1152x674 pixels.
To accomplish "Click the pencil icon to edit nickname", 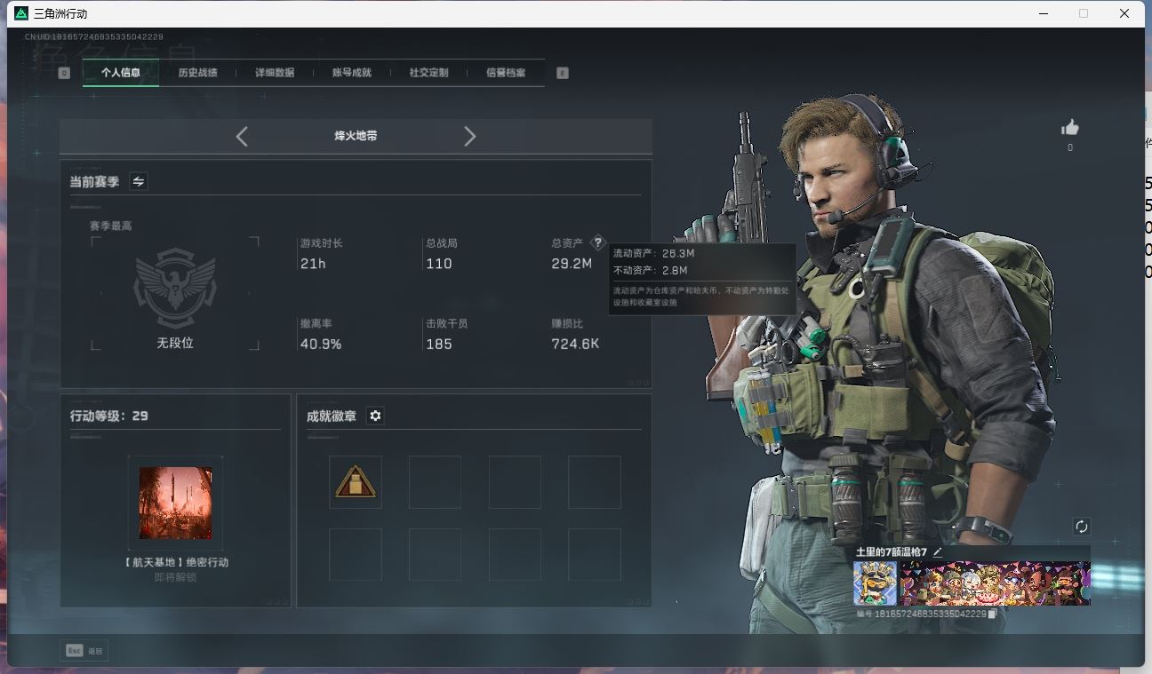I will point(937,552).
